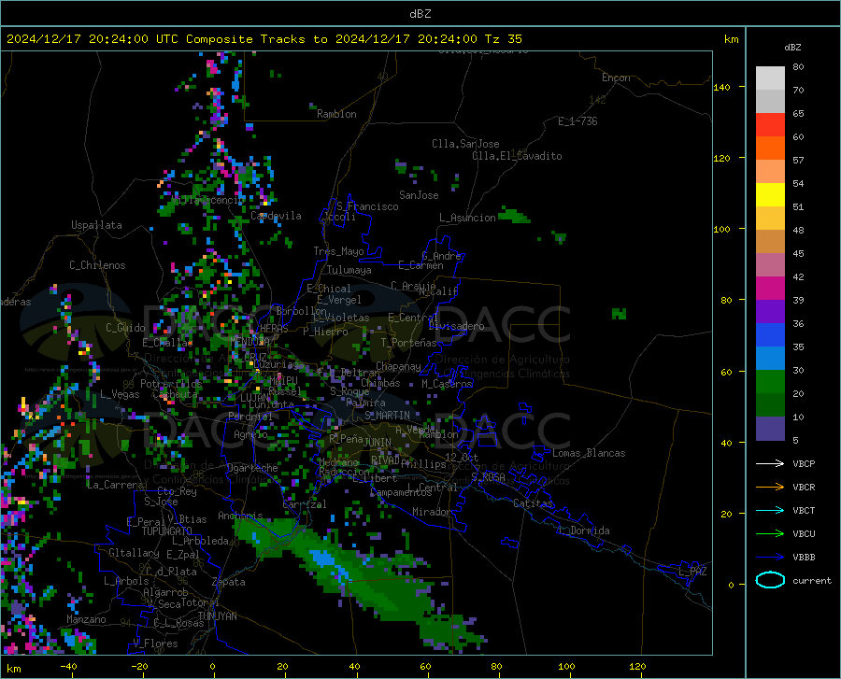Select the TUPUNGATO city label
This screenshot has width=841, height=679.
(167, 531)
